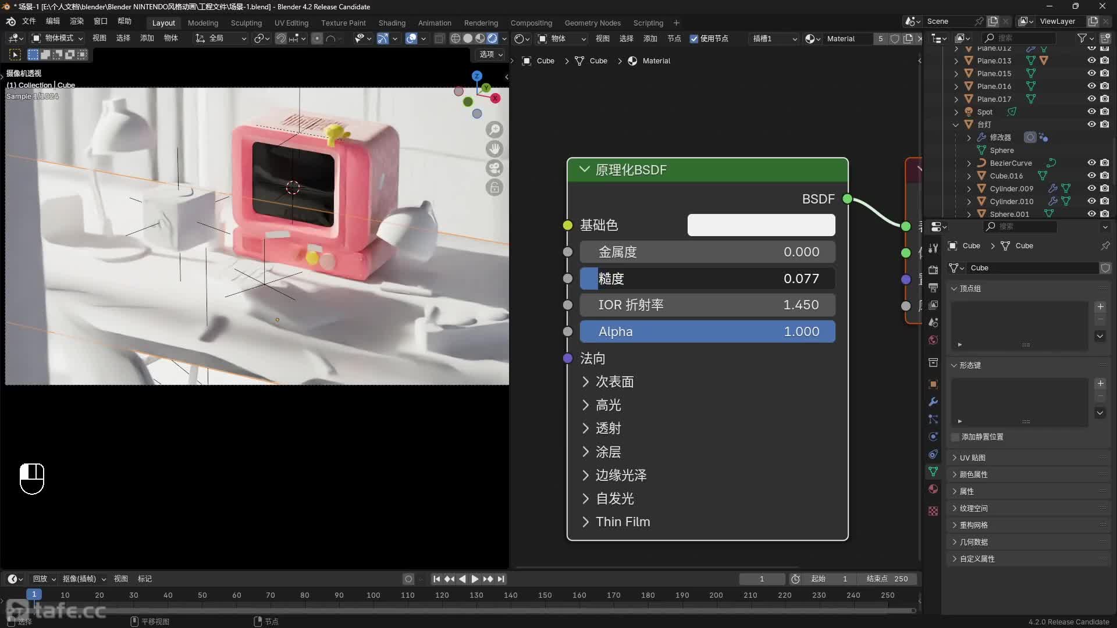1117x628 pixels.
Task: Switch to the Shading workspace tab
Action: (392, 23)
